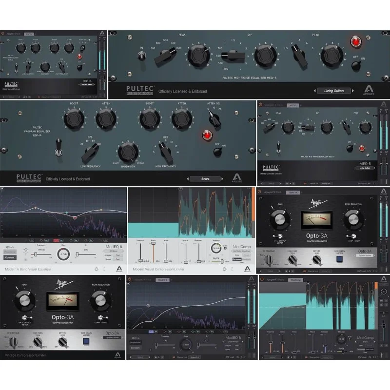Click the ModEQ 6 frequency slider handle
Viewport: 390px width, 390px height.
[x=36, y=254]
